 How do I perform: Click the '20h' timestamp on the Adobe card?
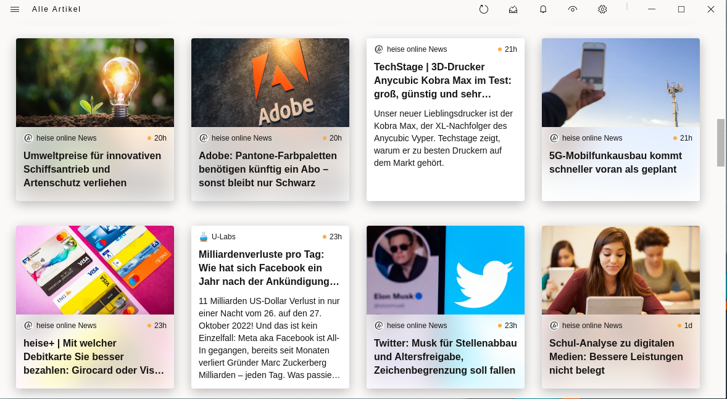[336, 138]
